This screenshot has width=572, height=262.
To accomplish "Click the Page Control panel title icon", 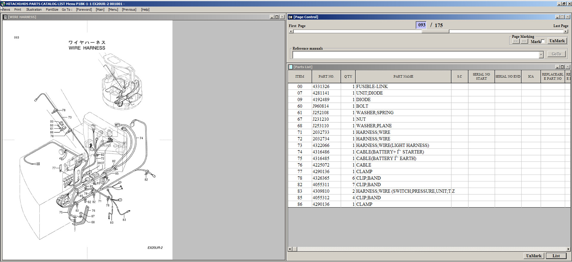I will point(290,17).
